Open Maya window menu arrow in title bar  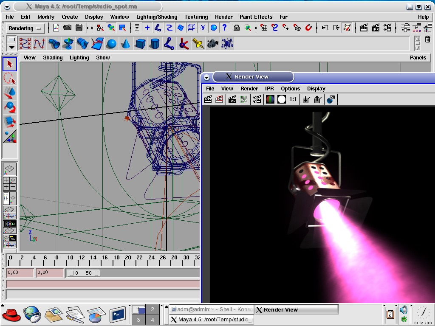pos(7,7)
